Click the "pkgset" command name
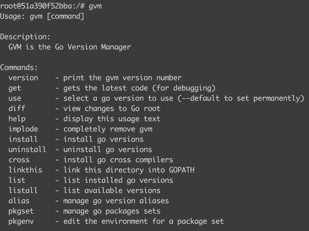Screen dimensions: 309x231 point(21,211)
